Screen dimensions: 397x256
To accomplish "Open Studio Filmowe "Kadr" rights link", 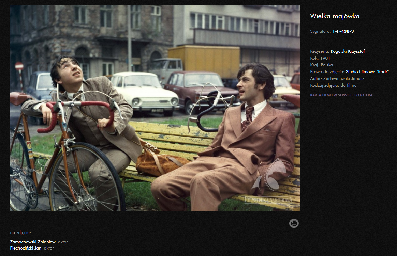I will [x=367, y=72].
